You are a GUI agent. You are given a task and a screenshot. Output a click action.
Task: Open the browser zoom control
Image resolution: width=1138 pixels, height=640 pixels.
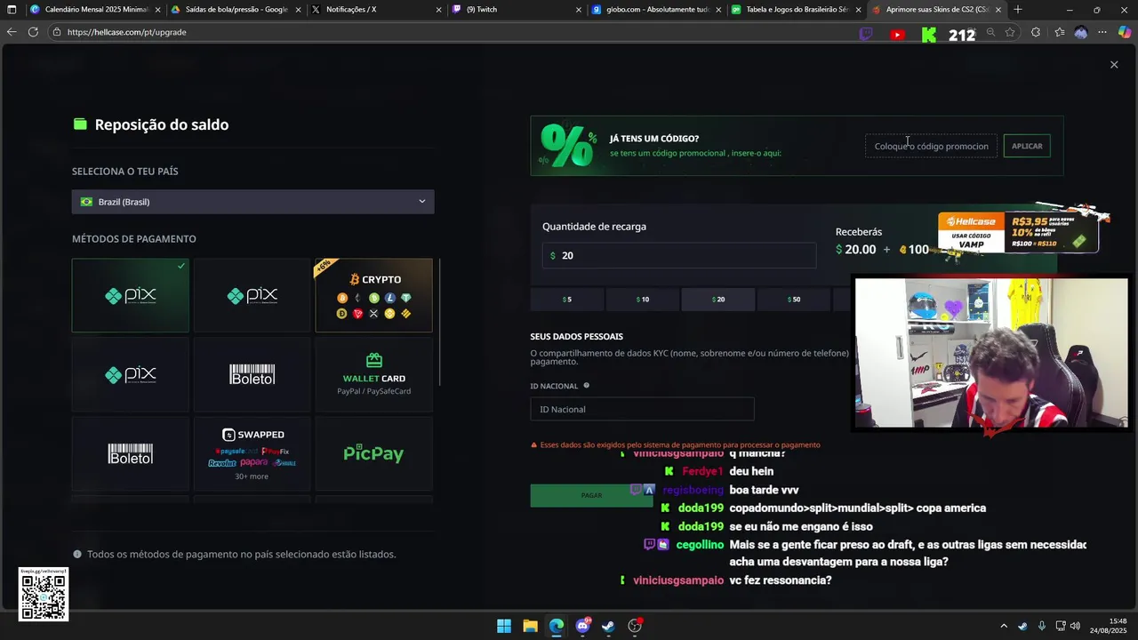click(x=990, y=32)
